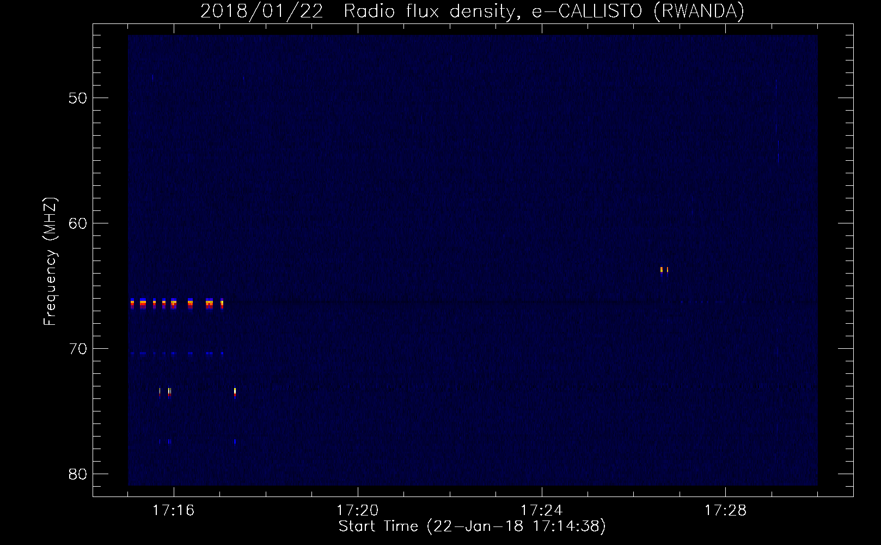Click the 17:20 time tick label
This screenshot has width=881, height=545.
[358, 511]
